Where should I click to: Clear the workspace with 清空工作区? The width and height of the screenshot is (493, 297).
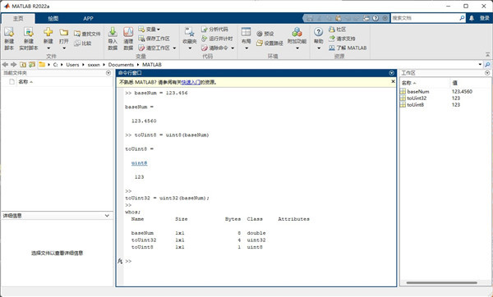[x=154, y=48]
